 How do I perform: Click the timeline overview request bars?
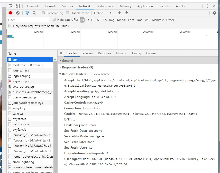tap(10, 36)
